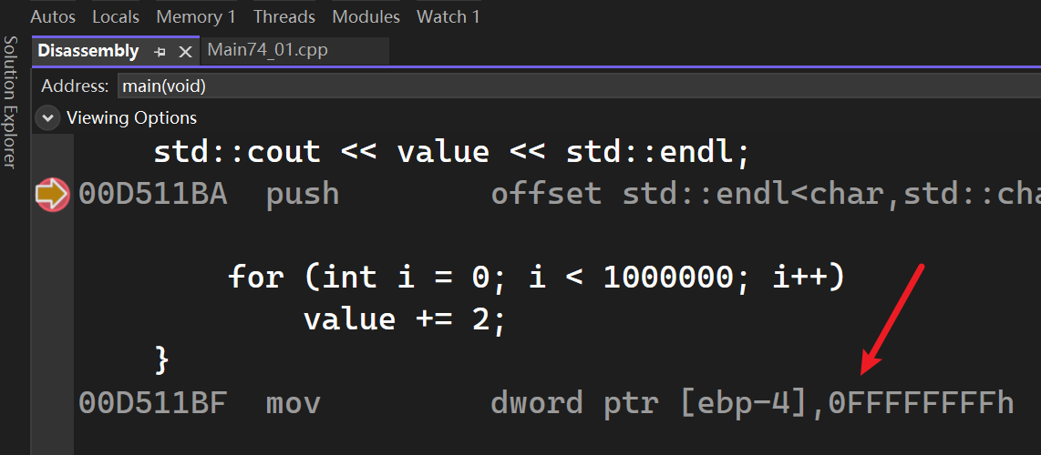Click the std::cout source line
1041x455 pixels.
click(x=451, y=151)
